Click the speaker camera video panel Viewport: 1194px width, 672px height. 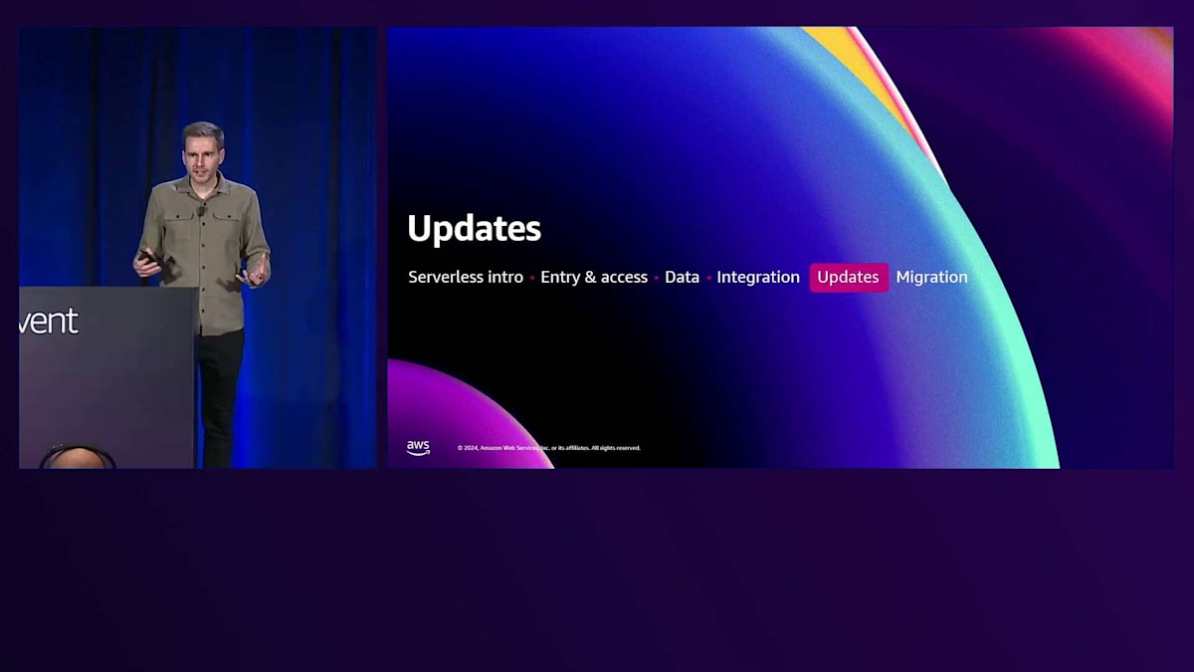[x=198, y=247]
